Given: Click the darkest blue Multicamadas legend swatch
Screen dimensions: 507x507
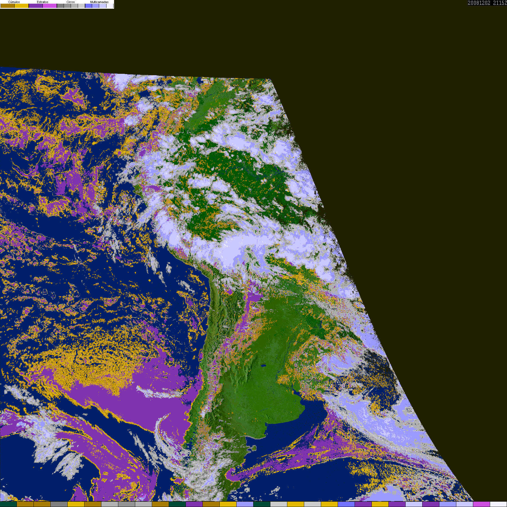Looking at the screenshot, I should click(x=89, y=6).
